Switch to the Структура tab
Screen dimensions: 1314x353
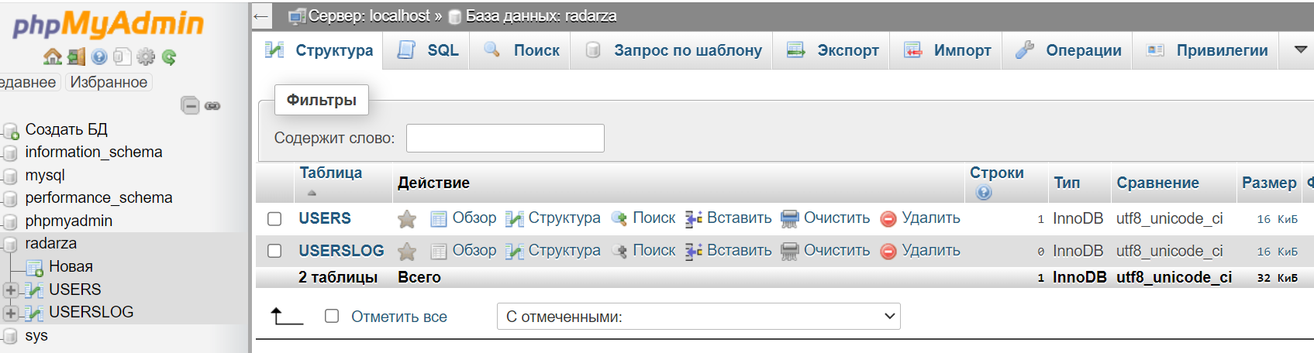pos(319,50)
